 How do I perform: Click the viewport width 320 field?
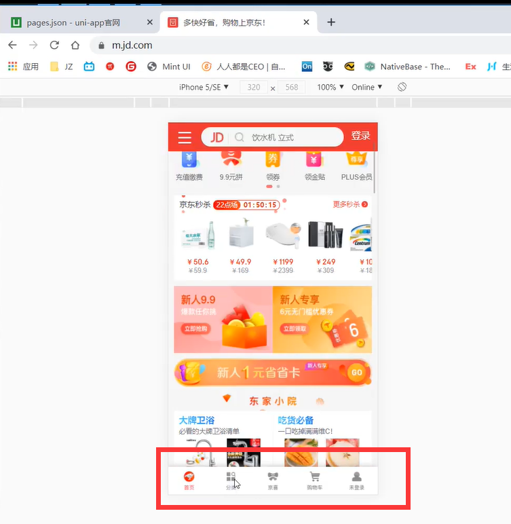tap(254, 88)
